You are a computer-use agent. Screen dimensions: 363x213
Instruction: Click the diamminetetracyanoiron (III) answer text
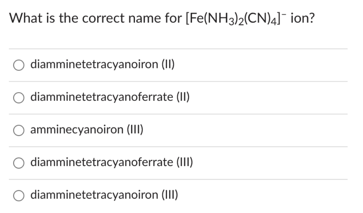click(x=105, y=194)
